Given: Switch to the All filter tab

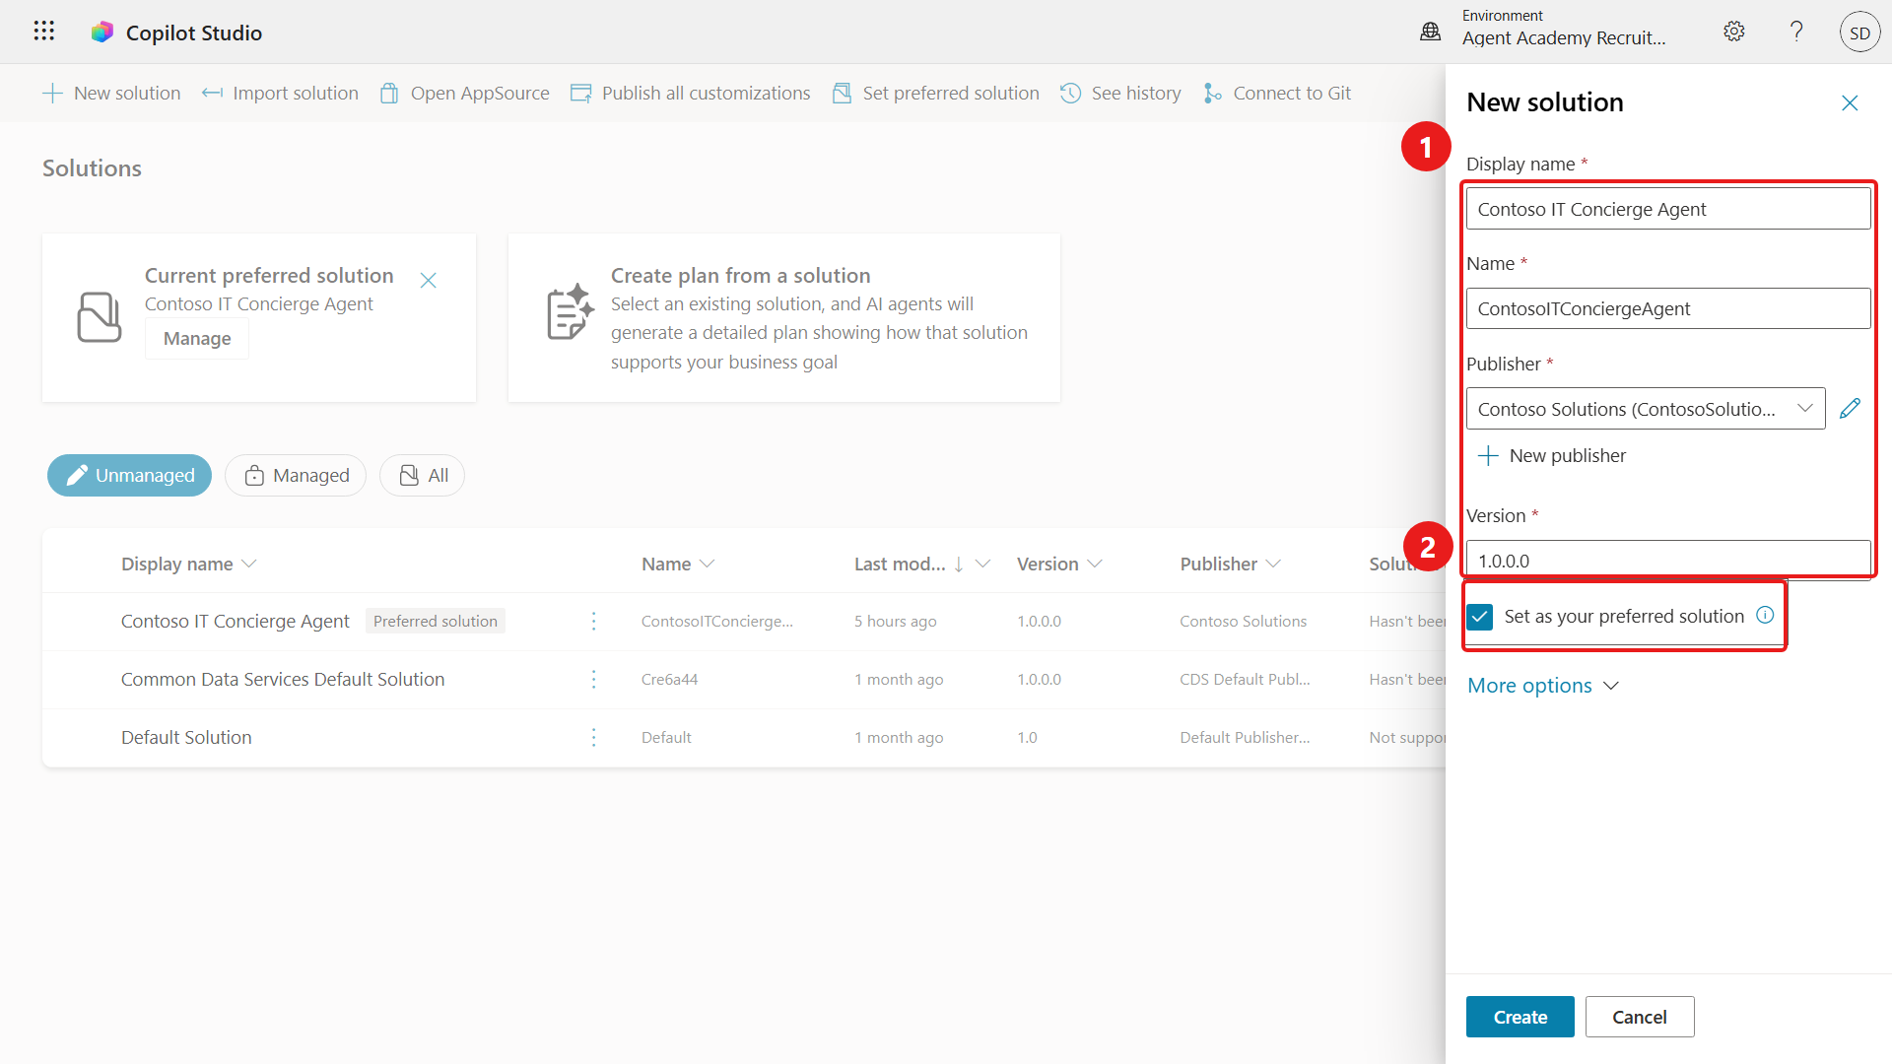Looking at the screenshot, I should [x=422, y=475].
